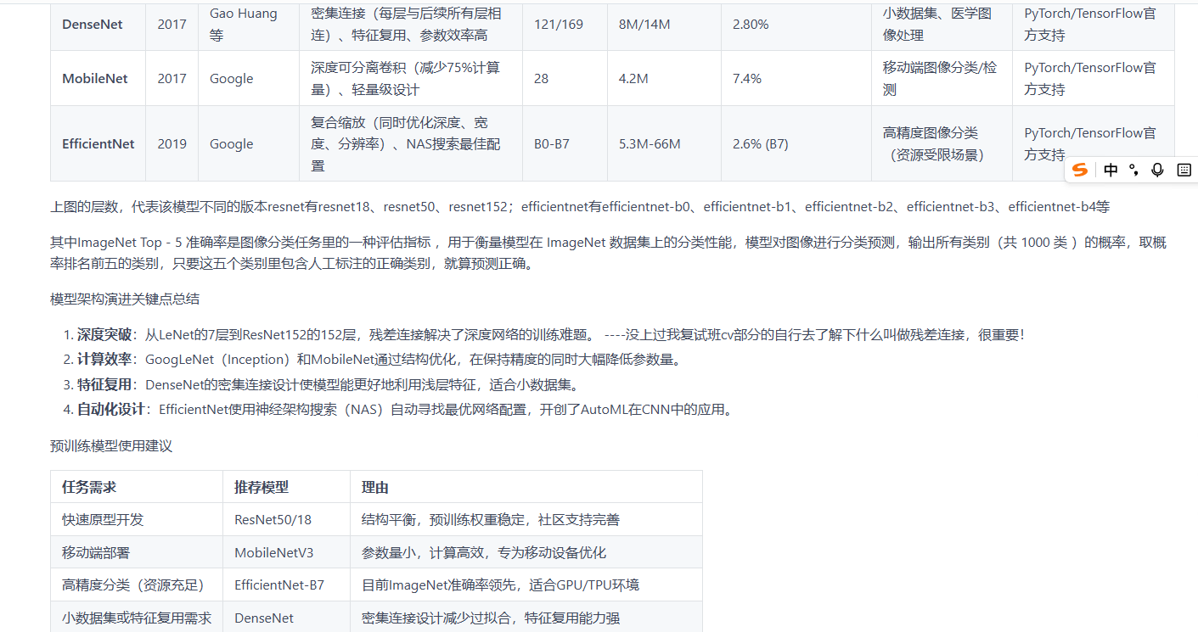Click the parameter count '8M/14M'
This screenshot has width=1198, height=632.
pos(644,25)
